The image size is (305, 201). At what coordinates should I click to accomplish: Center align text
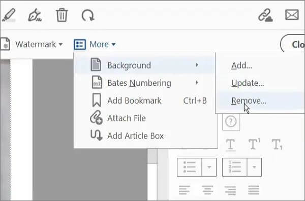[207, 190]
